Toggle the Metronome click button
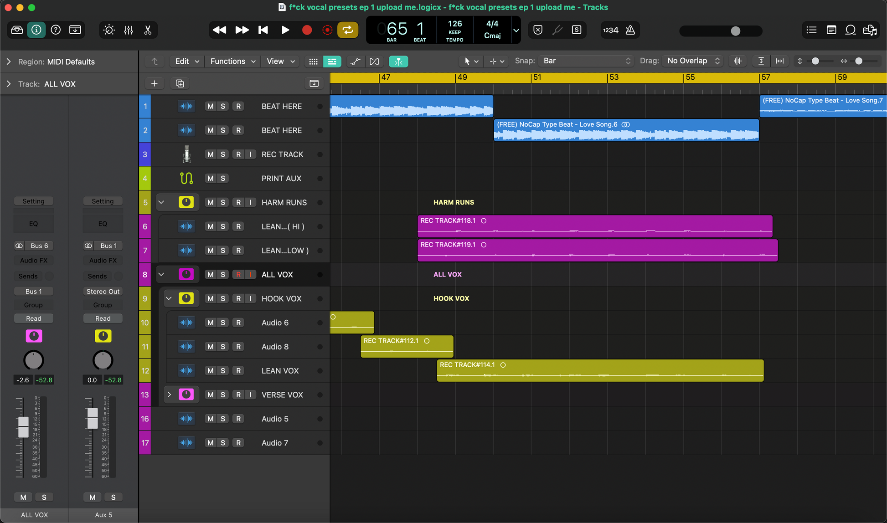The height and width of the screenshot is (523, 887). tap(630, 30)
